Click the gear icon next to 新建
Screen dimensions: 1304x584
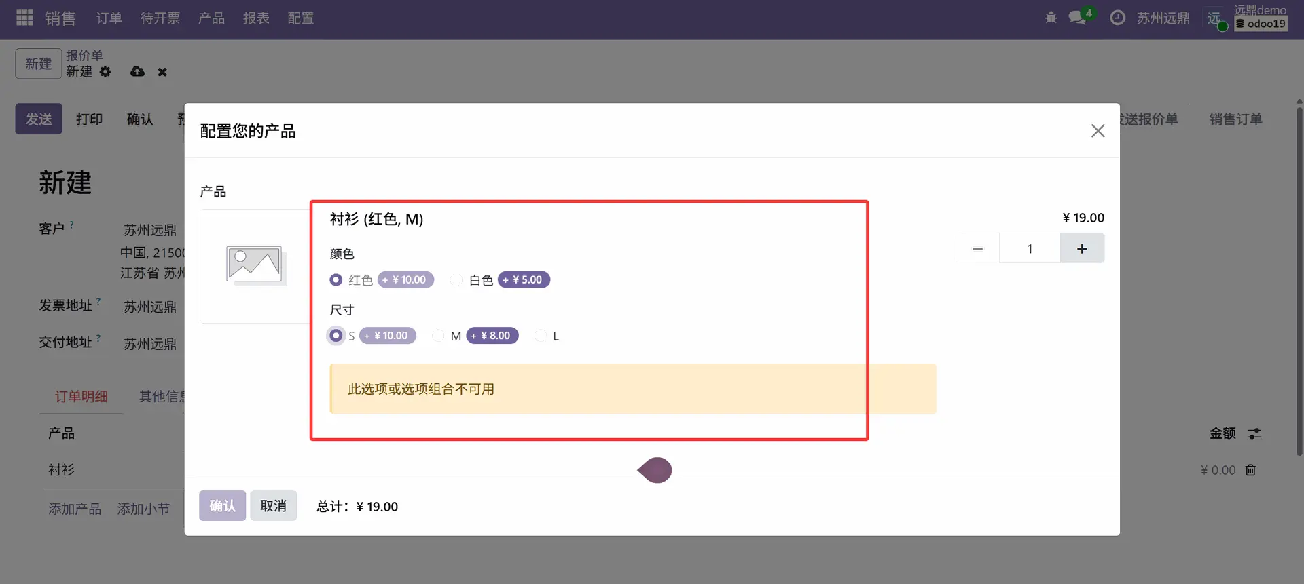[105, 72]
